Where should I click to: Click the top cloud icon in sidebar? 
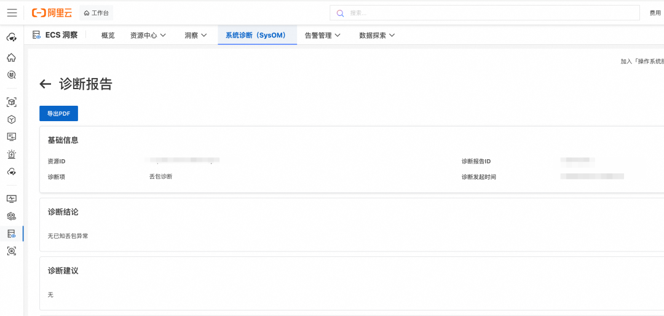(x=12, y=38)
